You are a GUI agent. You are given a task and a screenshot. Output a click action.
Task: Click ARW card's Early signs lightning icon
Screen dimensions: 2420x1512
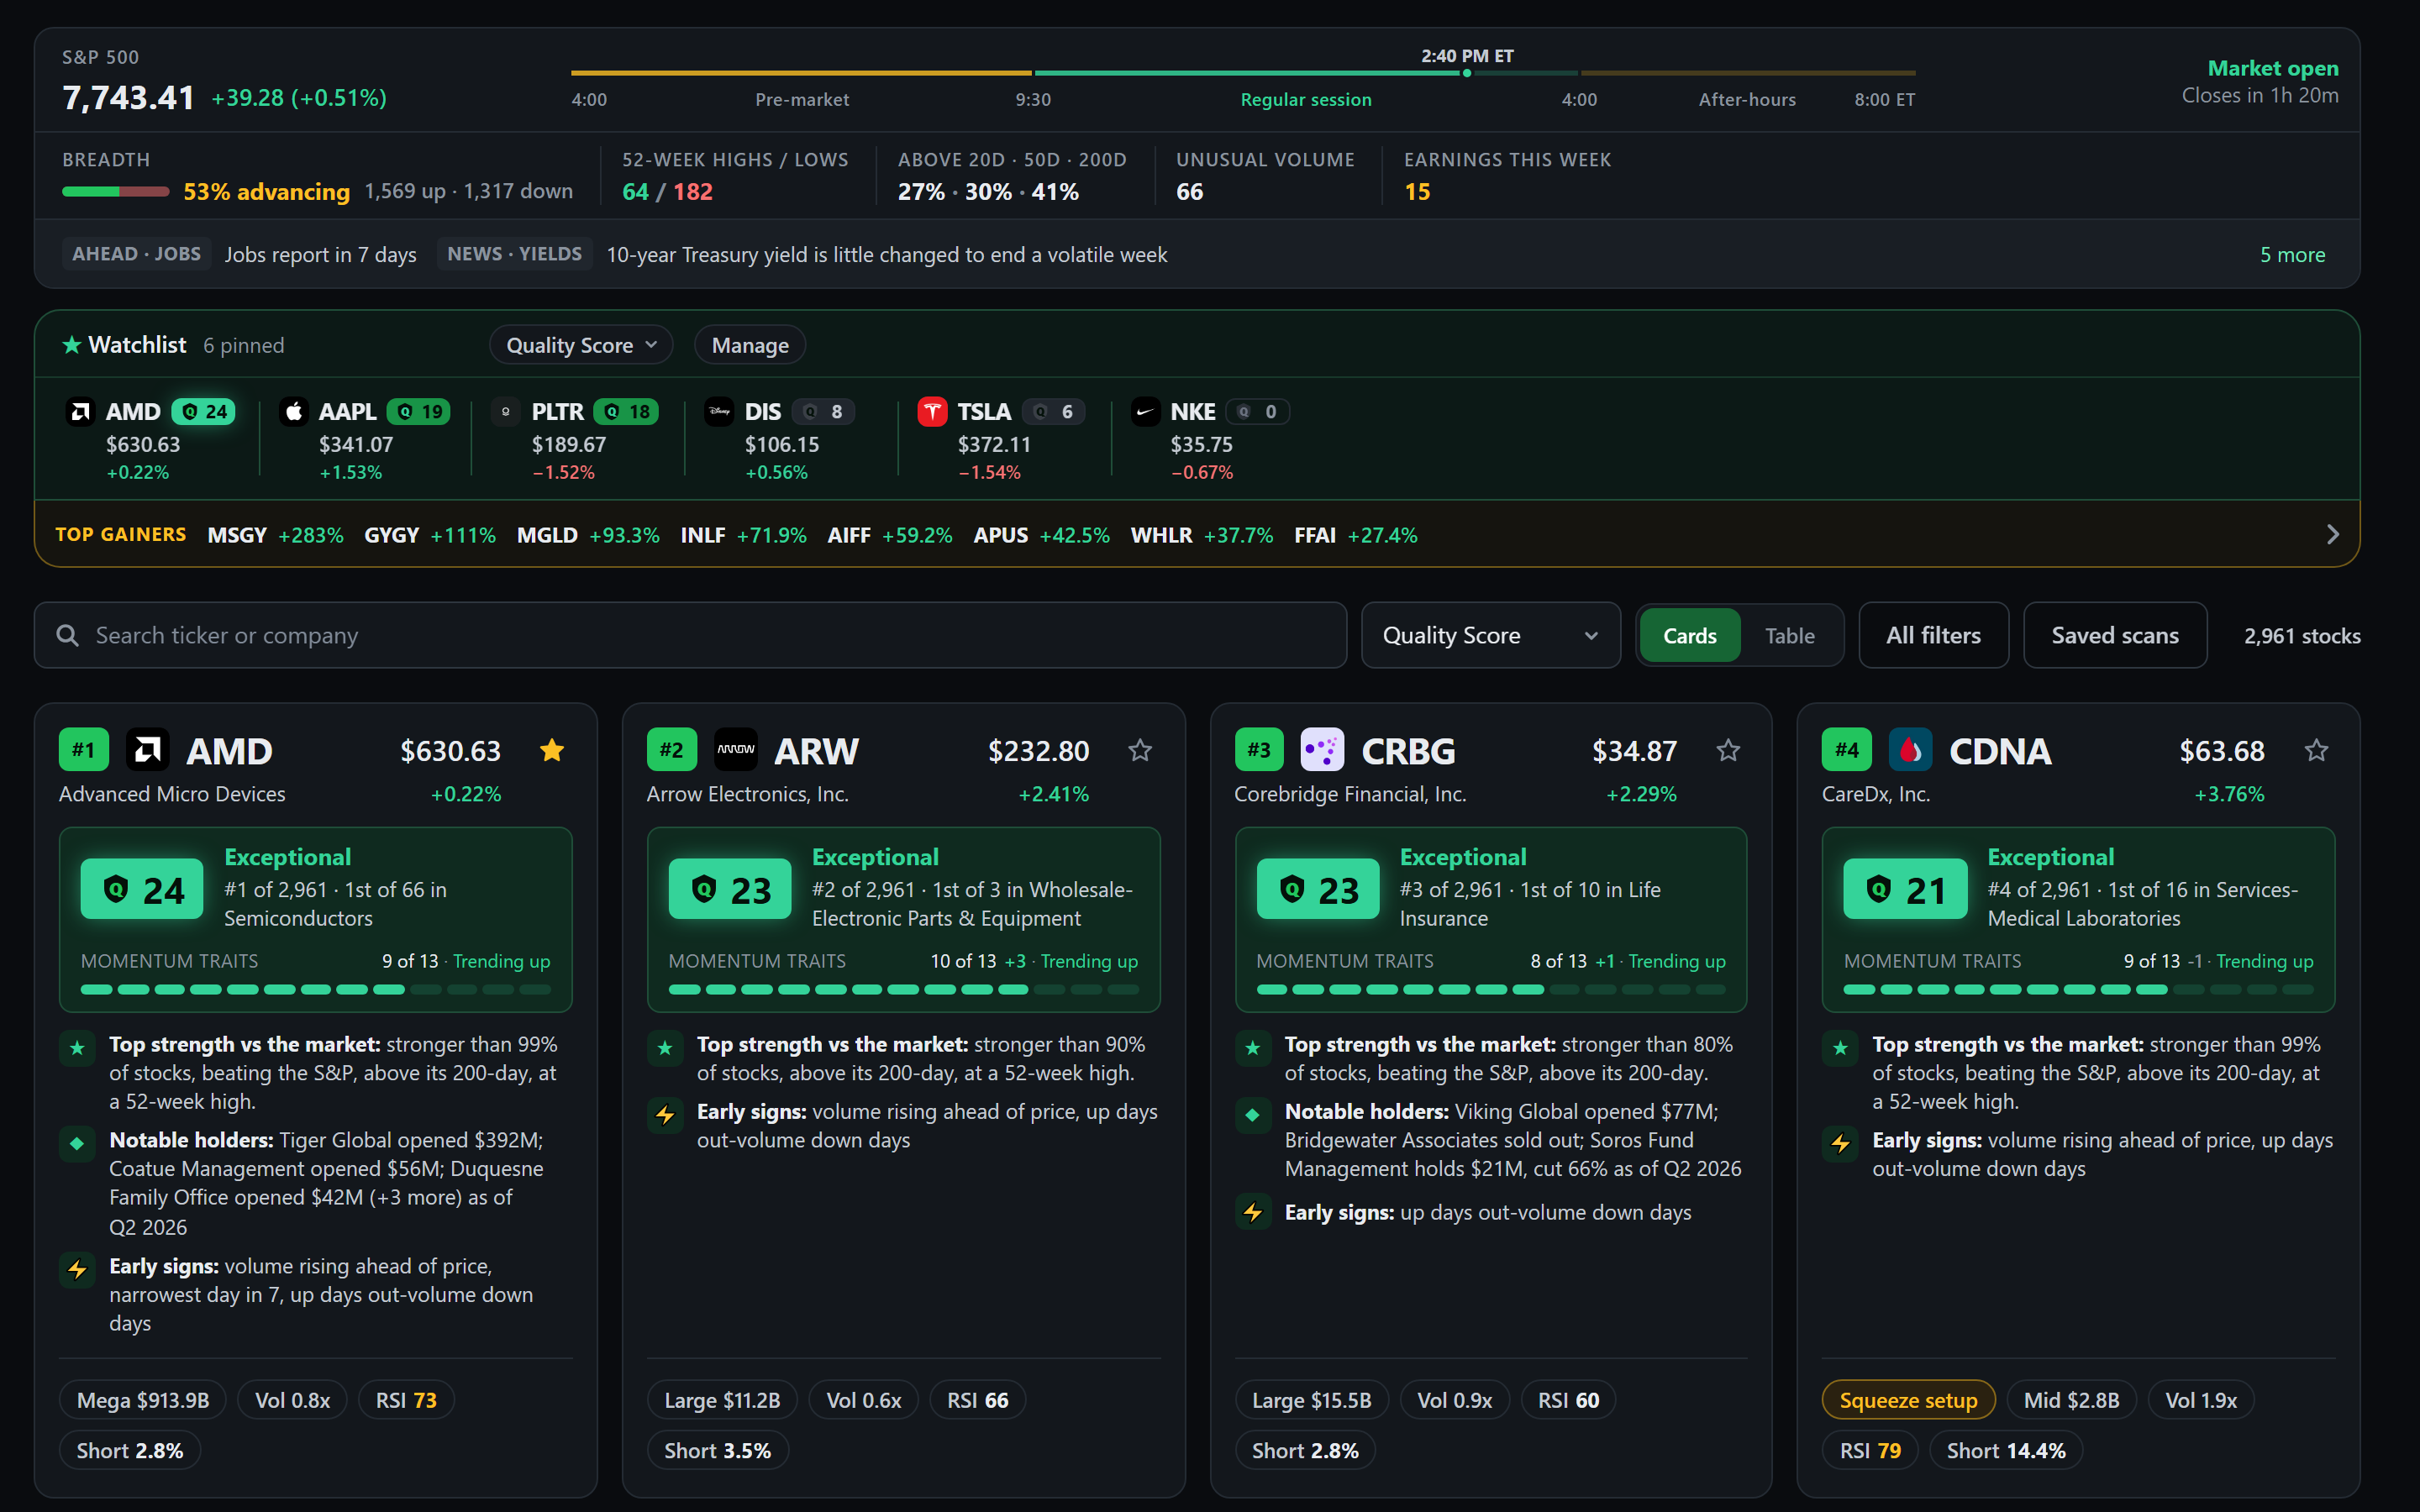click(665, 1115)
